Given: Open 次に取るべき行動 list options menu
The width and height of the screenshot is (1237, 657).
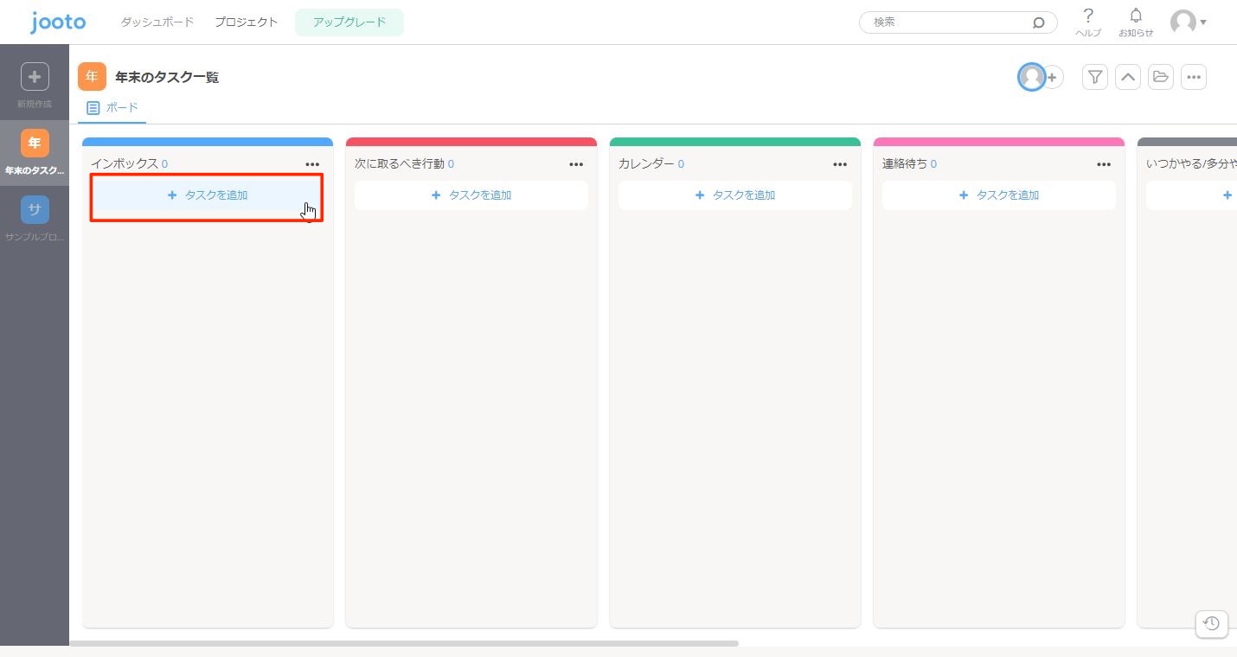Looking at the screenshot, I should pos(576,164).
